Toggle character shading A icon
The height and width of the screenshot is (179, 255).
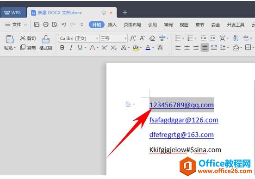tap(160, 48)
